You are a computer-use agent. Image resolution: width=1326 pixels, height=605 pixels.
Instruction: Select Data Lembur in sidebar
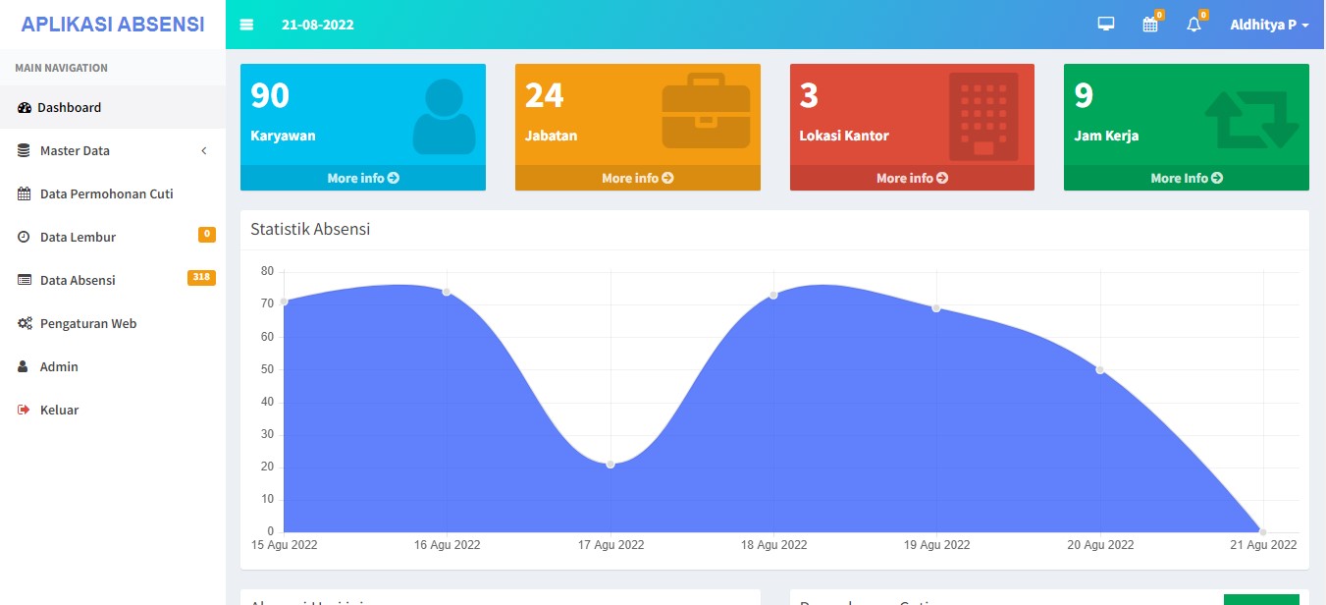point(78,237)
